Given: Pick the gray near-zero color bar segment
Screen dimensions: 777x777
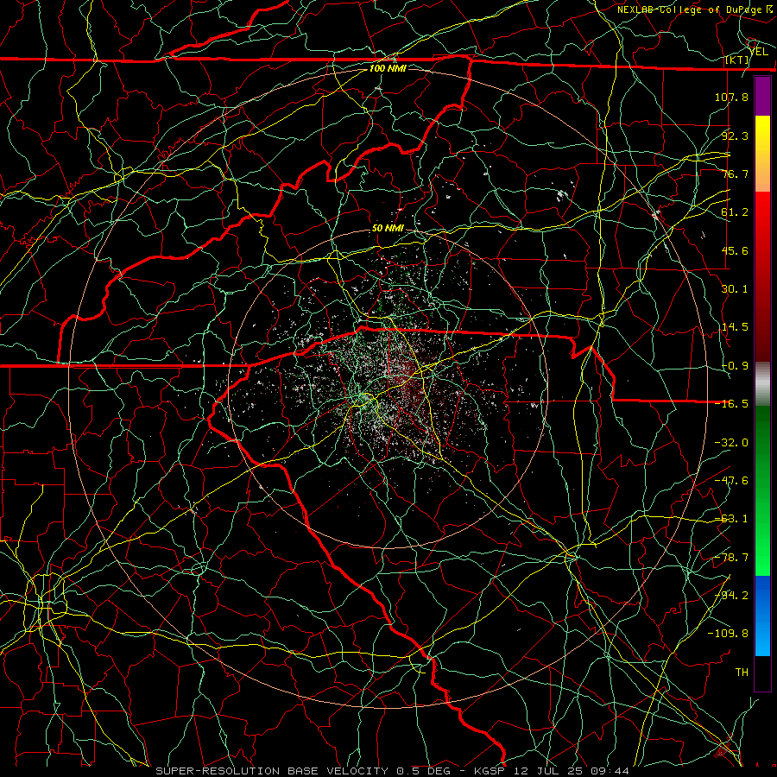Looking at the screenshot, I should point(762,384).
